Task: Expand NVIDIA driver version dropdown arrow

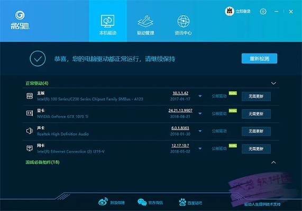Action: click(200, 113)
